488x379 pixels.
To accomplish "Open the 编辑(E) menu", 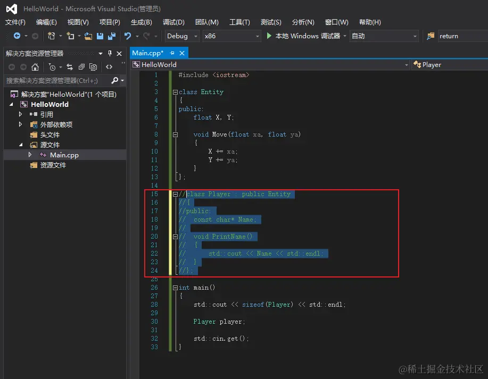I will coord(46,22).
